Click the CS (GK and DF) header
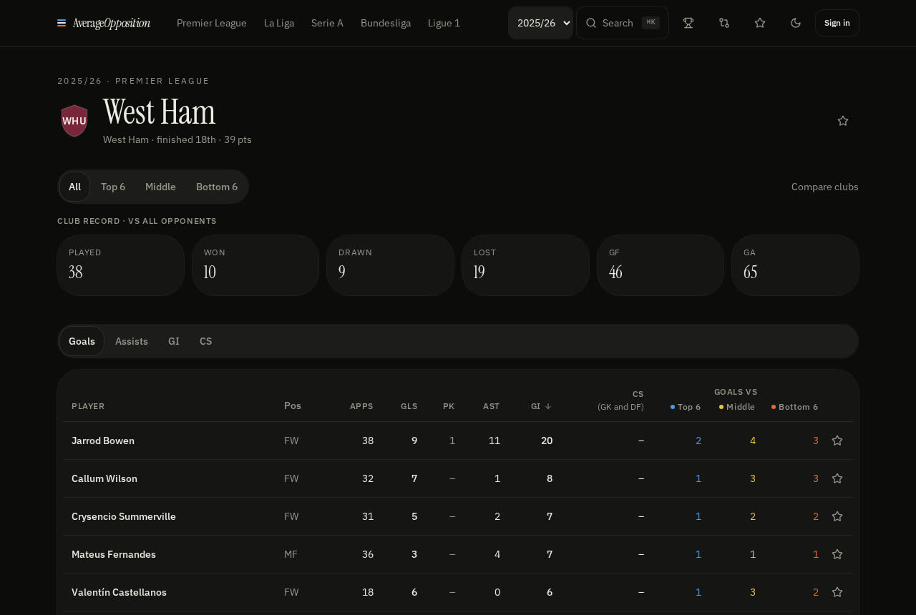This screenshot has width=916, height=615. 620,400
